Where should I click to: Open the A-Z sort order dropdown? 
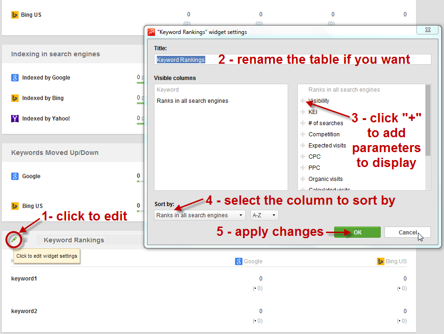[264, 215]
